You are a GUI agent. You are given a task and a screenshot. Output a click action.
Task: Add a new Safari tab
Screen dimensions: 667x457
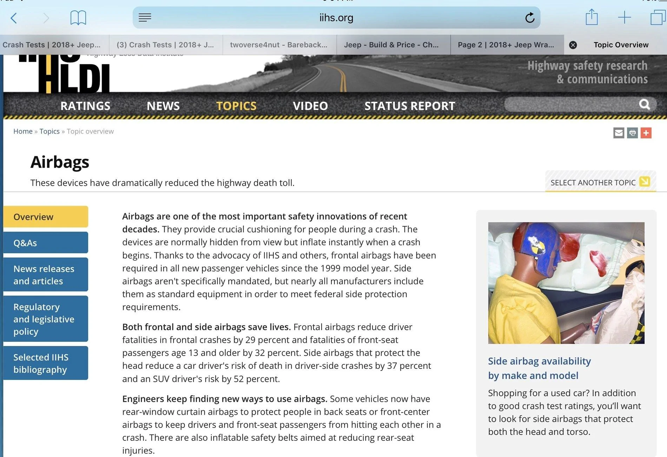pos(624,17)
